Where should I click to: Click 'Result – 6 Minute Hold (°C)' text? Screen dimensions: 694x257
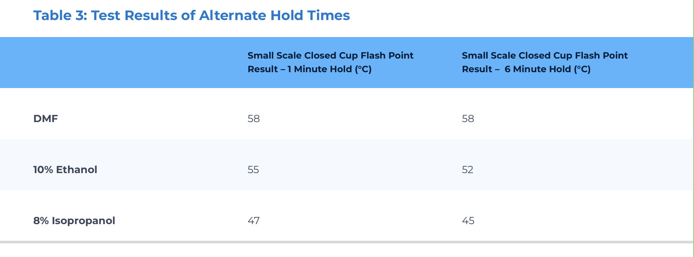[x=526, y=69]
